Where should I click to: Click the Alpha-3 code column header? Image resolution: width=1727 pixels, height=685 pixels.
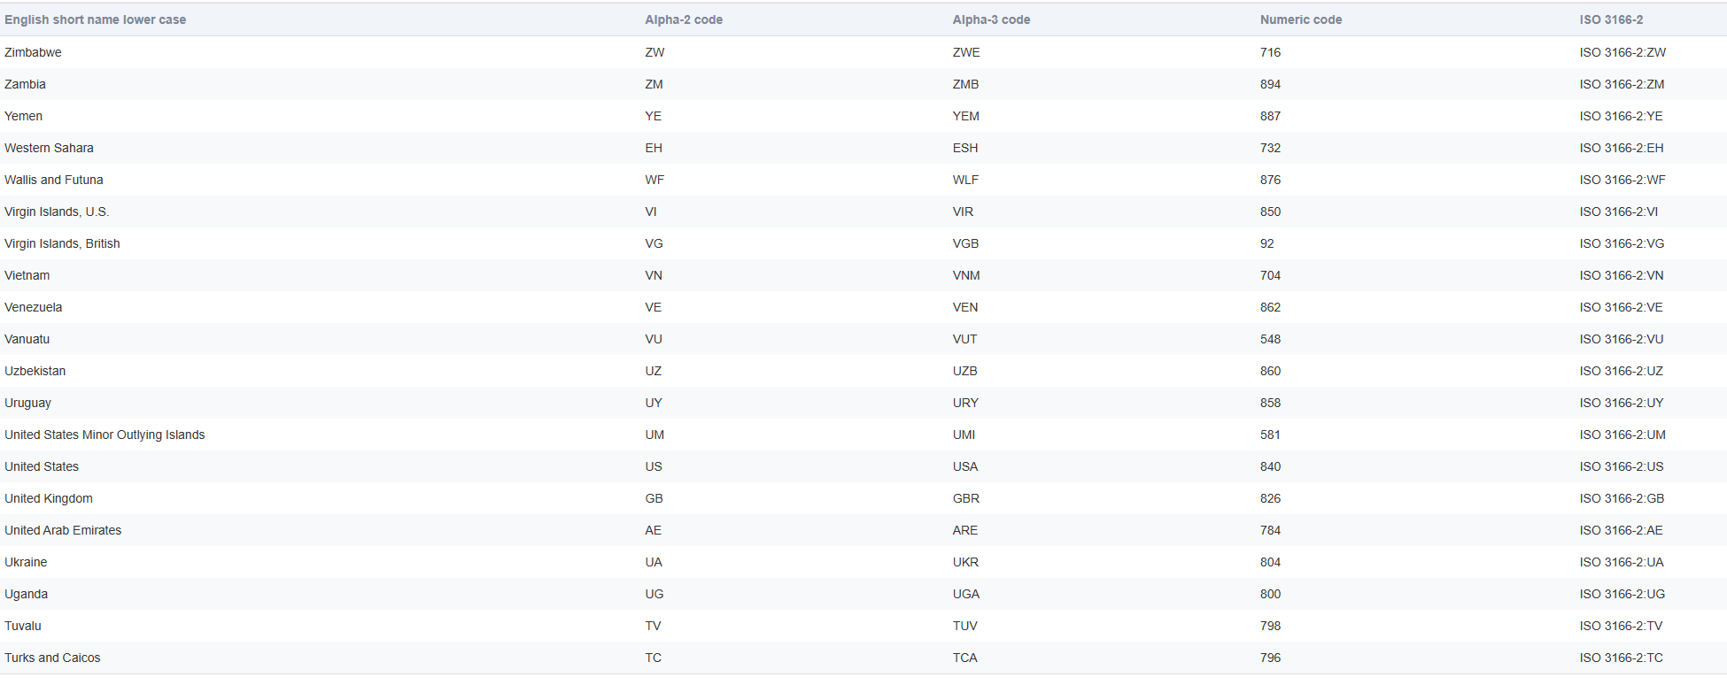coord(991,19)
